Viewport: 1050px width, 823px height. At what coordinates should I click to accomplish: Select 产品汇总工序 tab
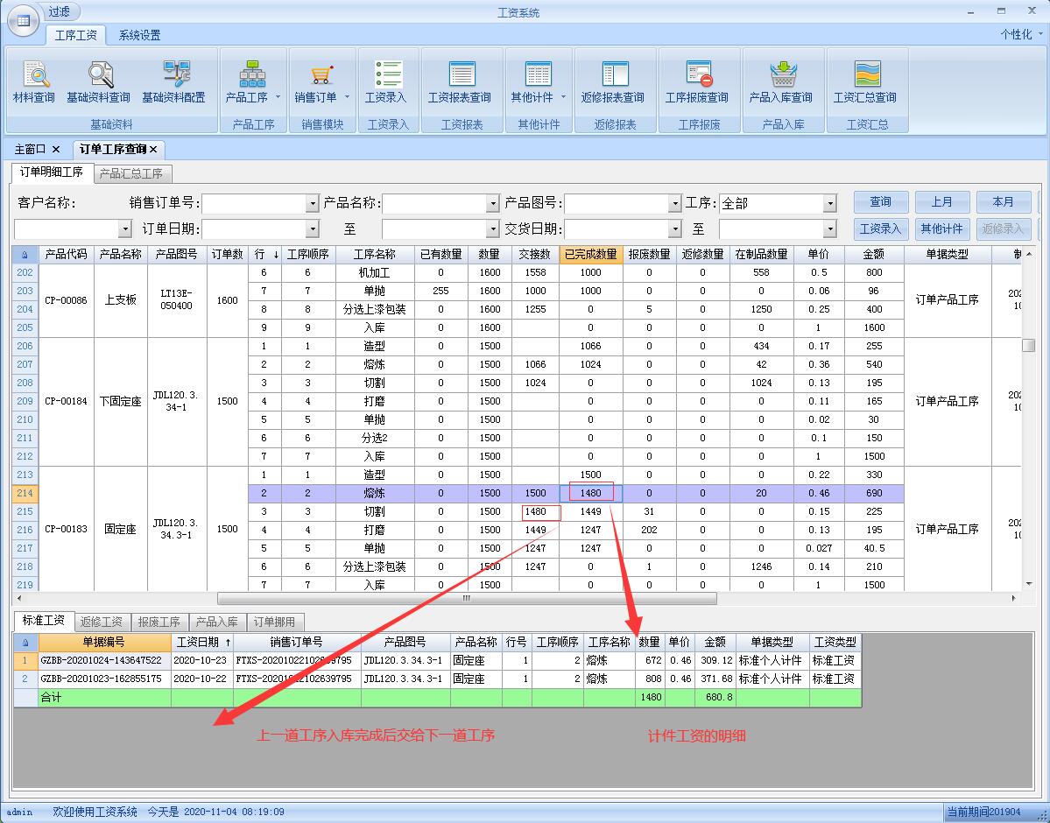[x=131, y=173]
